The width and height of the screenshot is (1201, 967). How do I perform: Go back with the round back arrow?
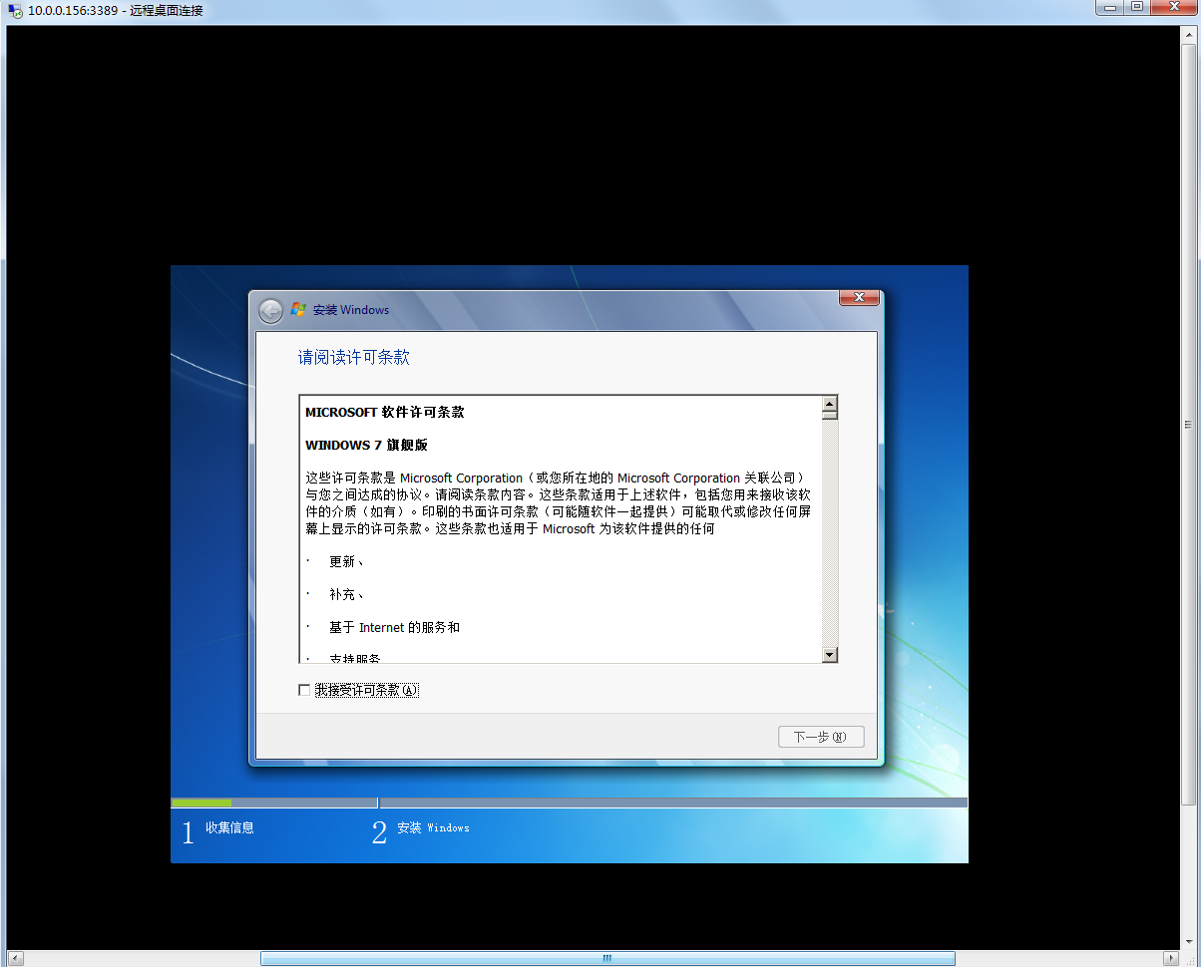click(270, 310)
